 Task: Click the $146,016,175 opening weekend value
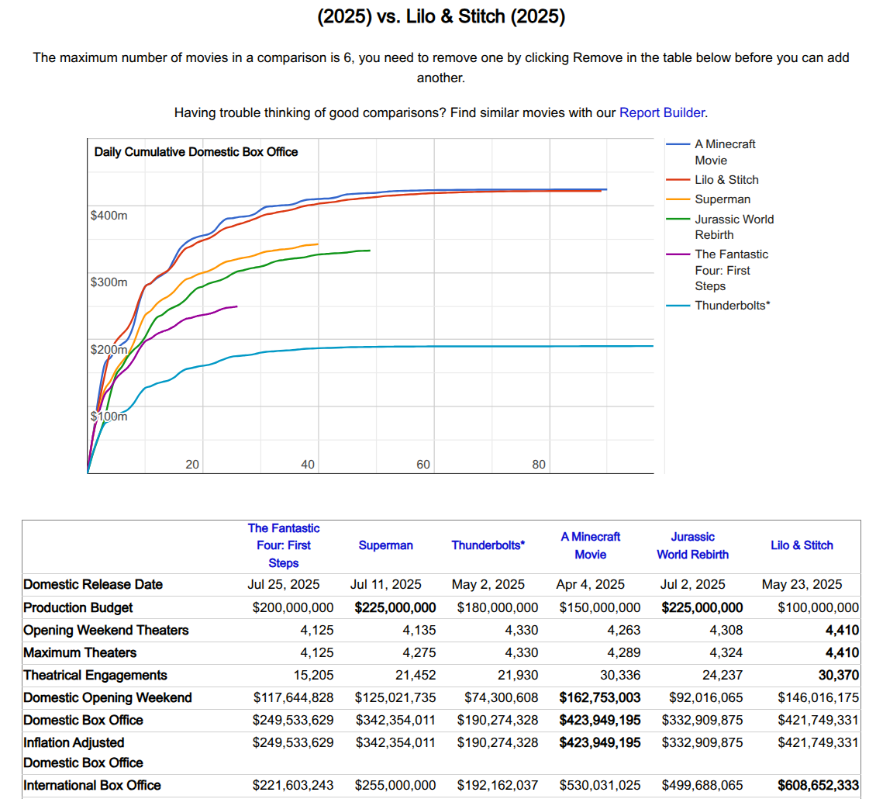pos(819,698)
